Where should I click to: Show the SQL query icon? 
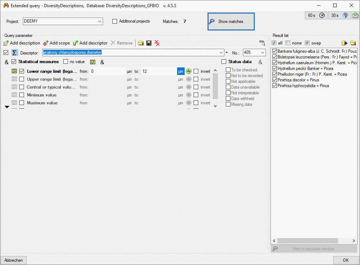tap(262, 43)
